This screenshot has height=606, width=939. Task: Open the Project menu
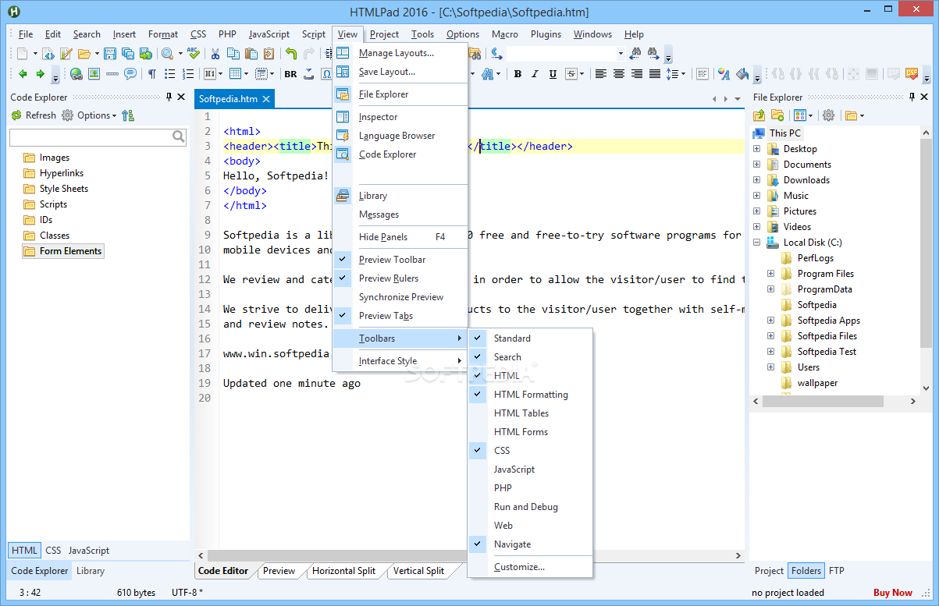pyautogui.click(x=384, y=34)
